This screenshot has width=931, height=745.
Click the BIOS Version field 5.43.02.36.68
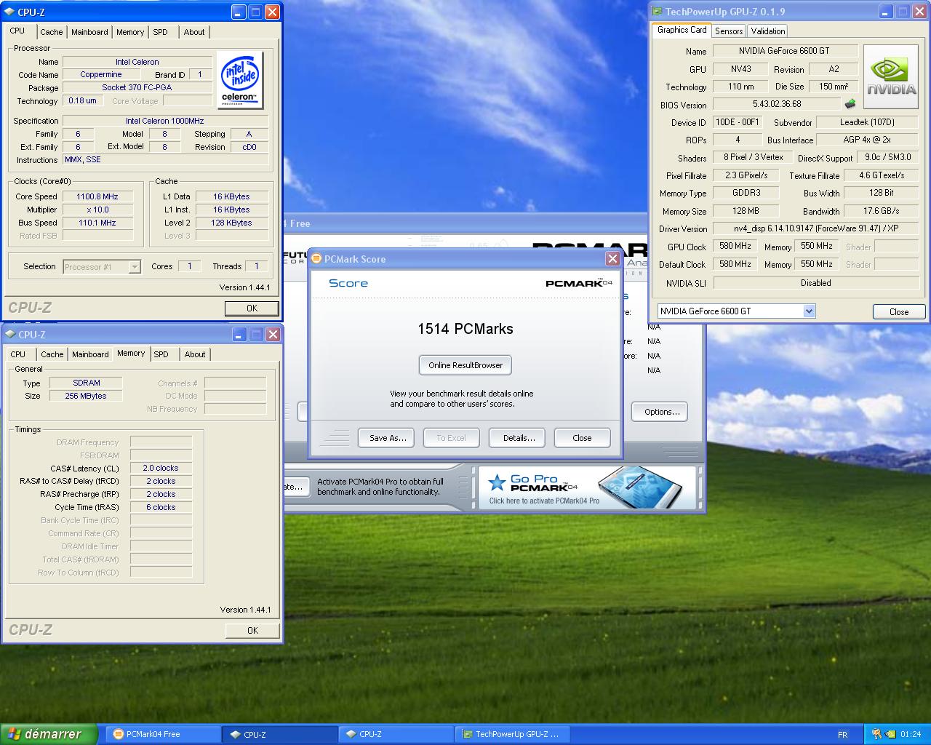tap(777, 104)
